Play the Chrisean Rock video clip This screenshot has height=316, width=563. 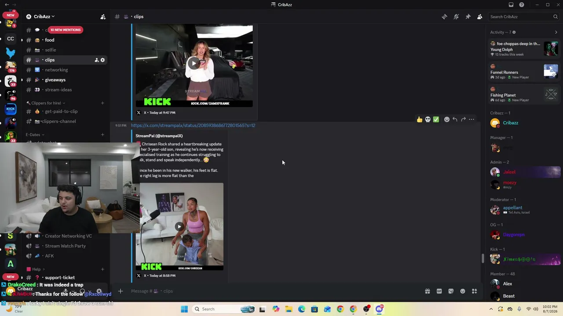click(x=179, y=226)
